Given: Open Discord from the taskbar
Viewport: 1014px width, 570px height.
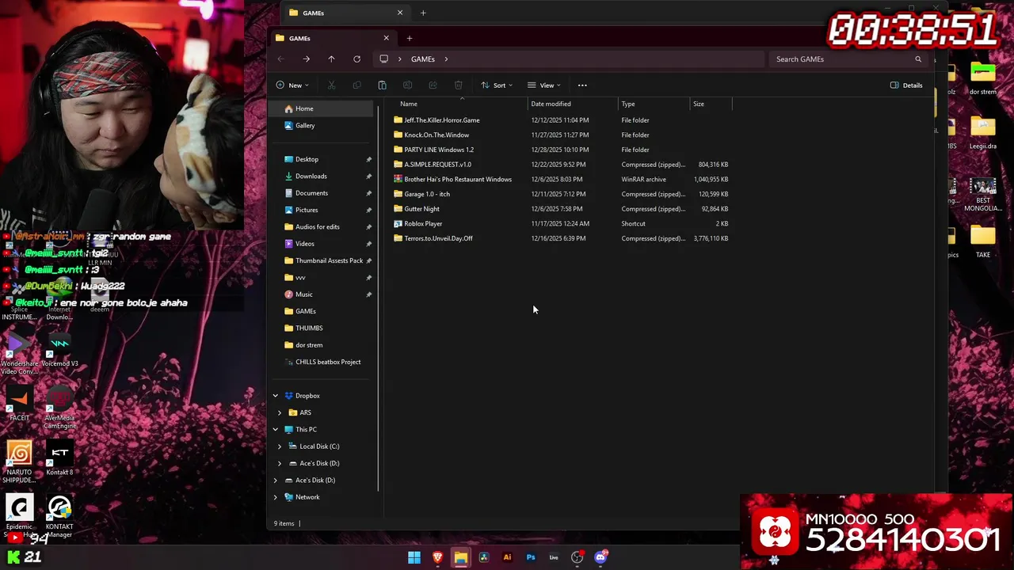Looking at the screenshot, I should [600, 557].
